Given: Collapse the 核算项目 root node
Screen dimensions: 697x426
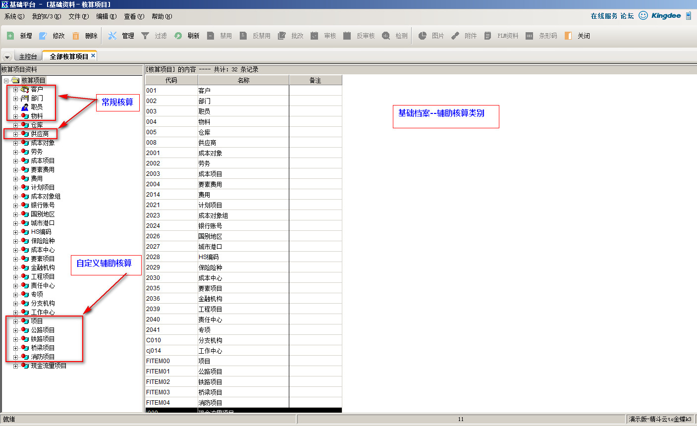Looking at the screenshot, I should 6,81.
